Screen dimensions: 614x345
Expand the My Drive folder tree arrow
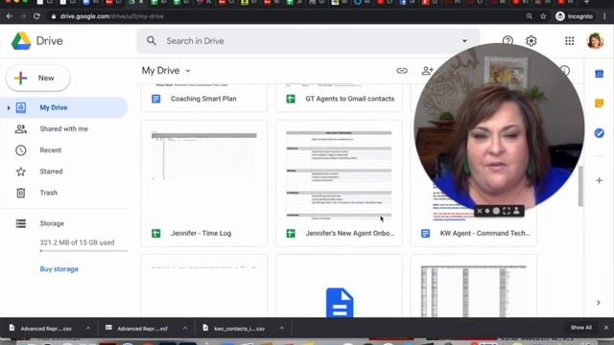click(x=9, y=107)
